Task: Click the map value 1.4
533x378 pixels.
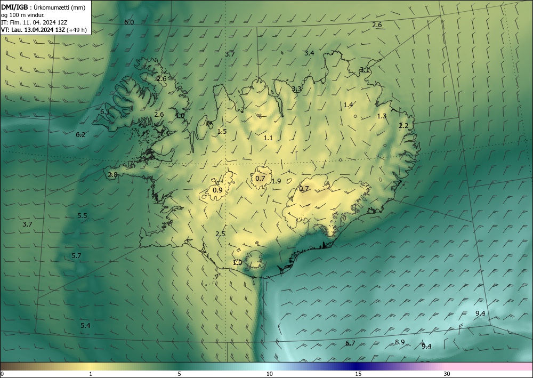Action: coord(348,105)
